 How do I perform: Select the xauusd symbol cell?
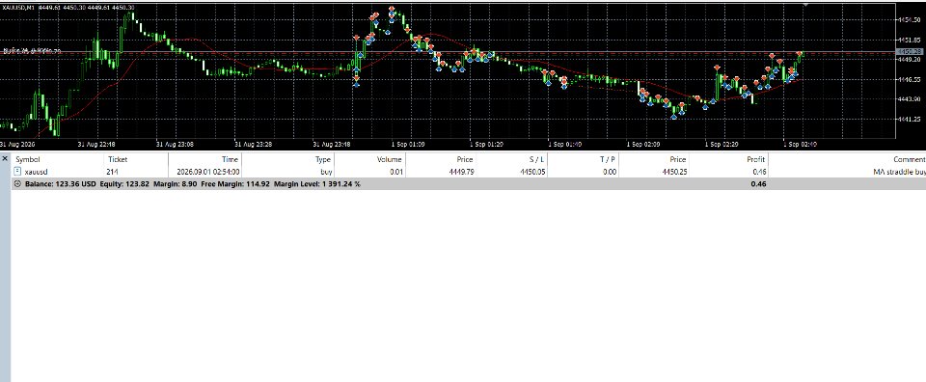[x=36, y=172]
